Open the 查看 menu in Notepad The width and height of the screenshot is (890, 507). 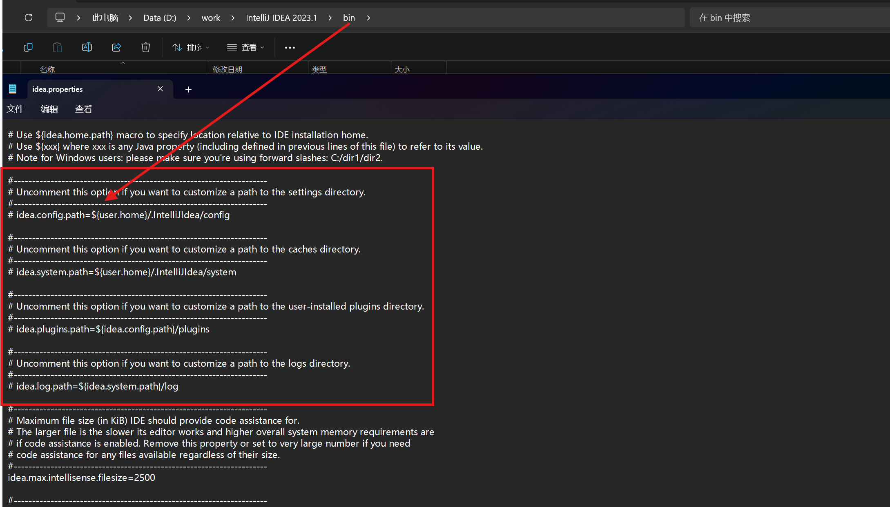point(84,109)
